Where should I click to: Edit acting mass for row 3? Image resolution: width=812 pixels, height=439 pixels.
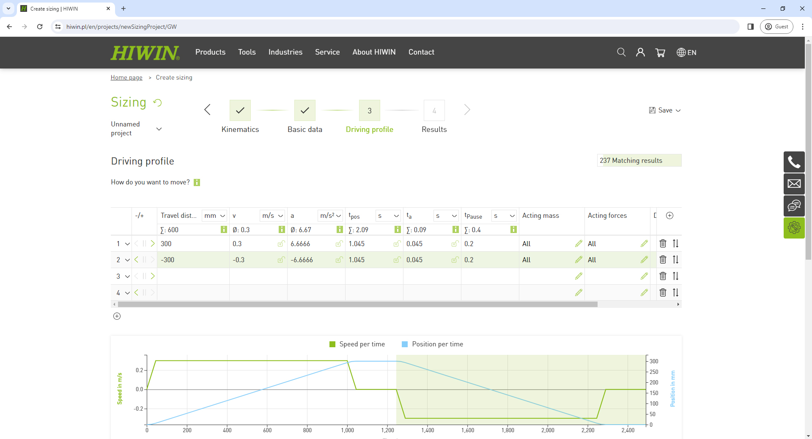coord(579,276)
